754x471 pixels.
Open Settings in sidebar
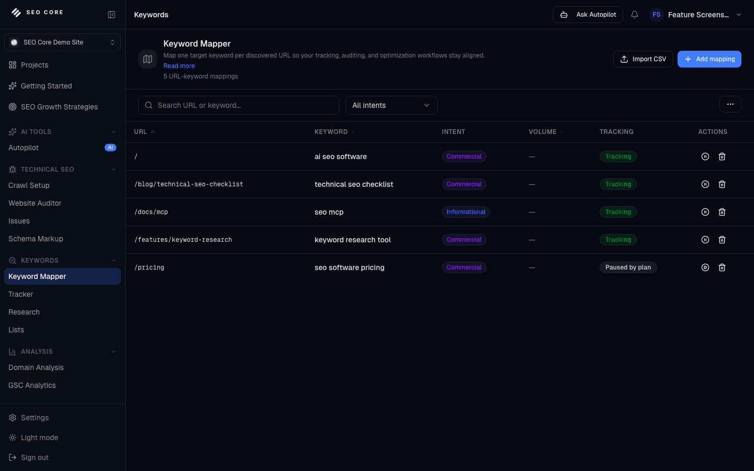(62, 418)
